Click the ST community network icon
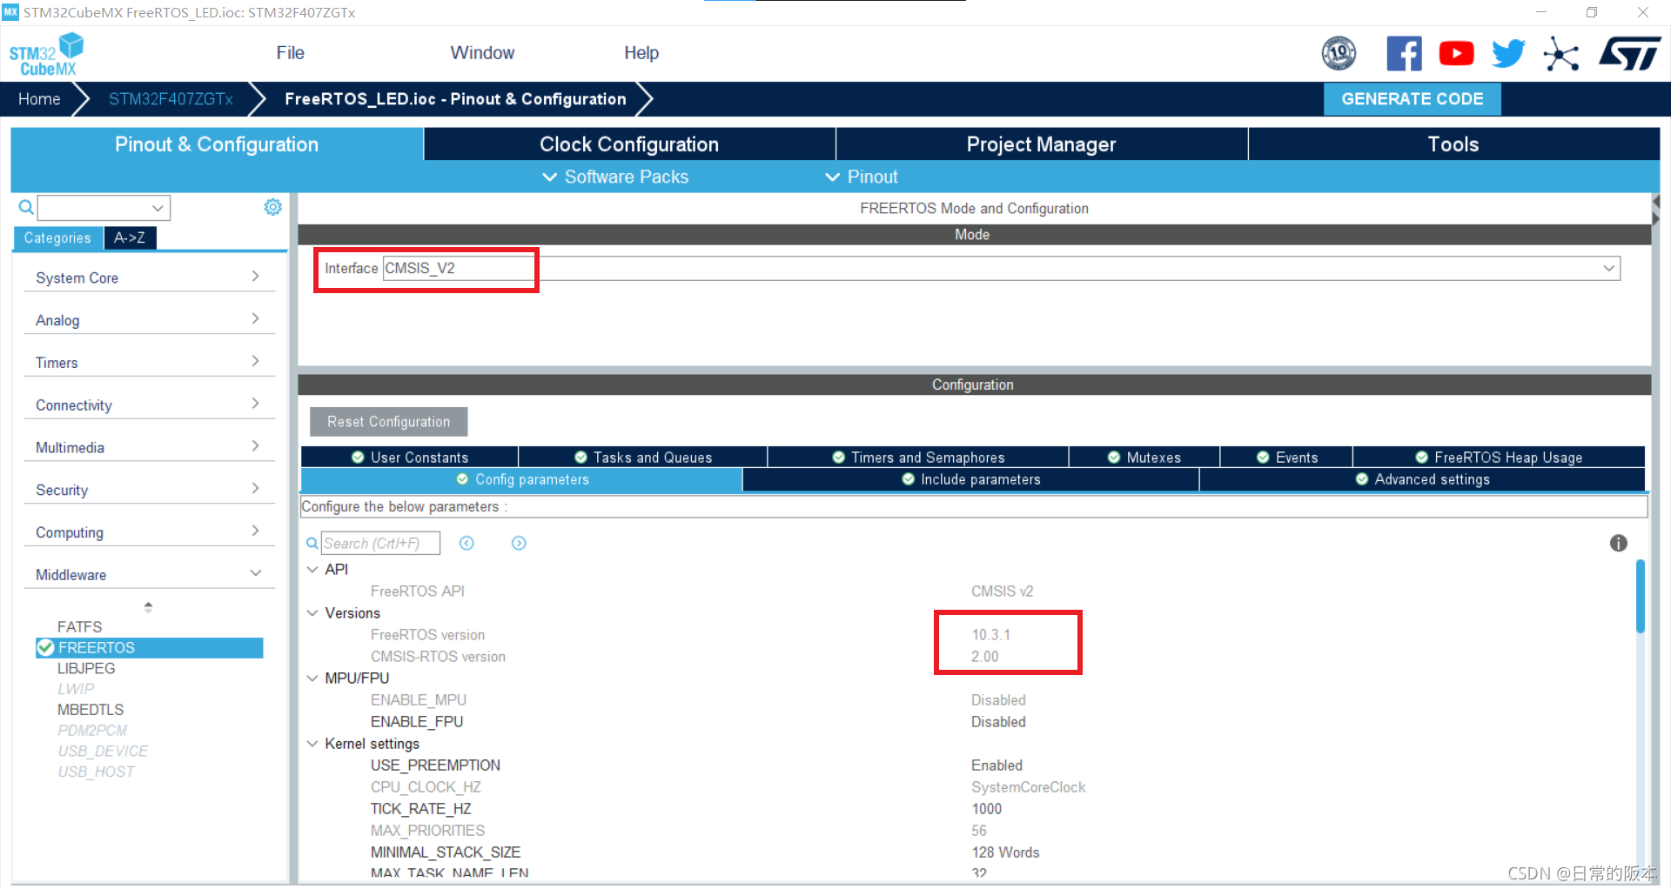Image resolution: width=1671 pixels, height=889 pixels. 1561,54
